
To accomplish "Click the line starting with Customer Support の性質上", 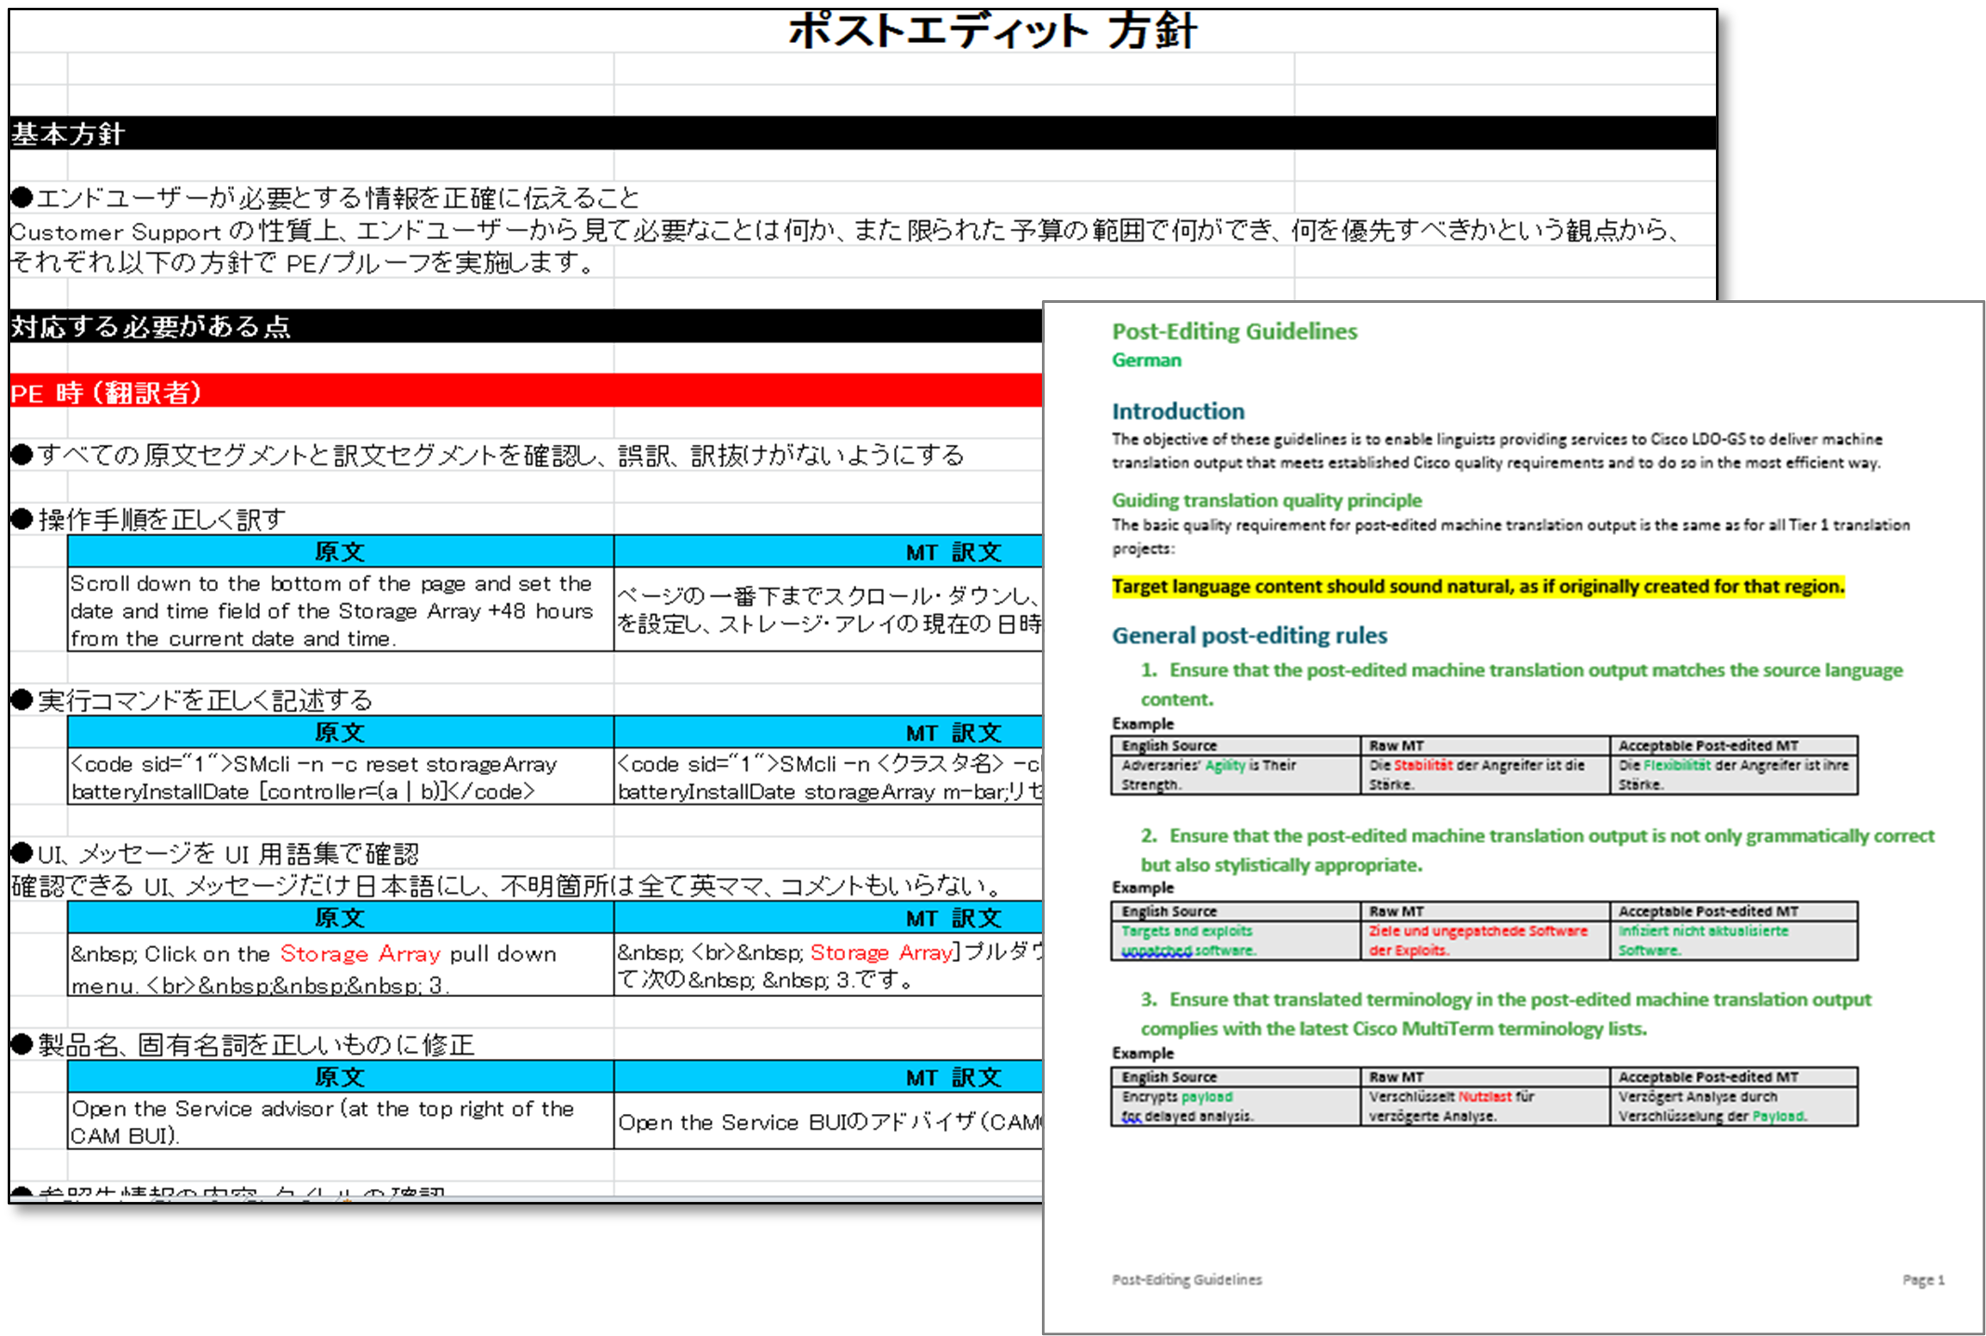I will coord(843,231).
